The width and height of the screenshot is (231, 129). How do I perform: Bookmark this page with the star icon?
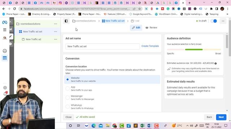[139, 9]
